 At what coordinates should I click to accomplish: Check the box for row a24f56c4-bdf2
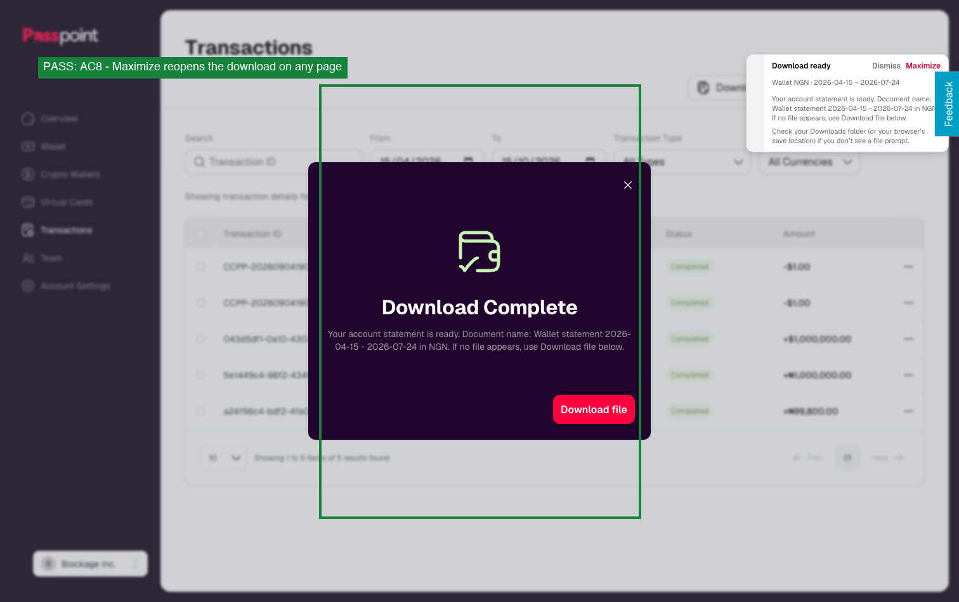(x=200, y=411)
